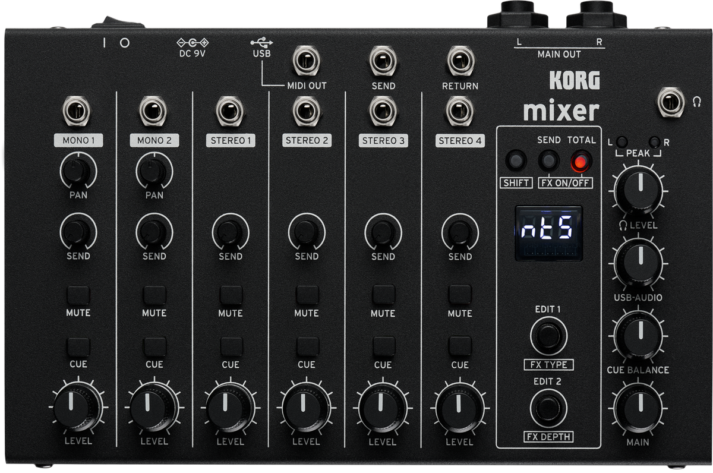Mute the STEREO 1 channel

click(231, 295)
